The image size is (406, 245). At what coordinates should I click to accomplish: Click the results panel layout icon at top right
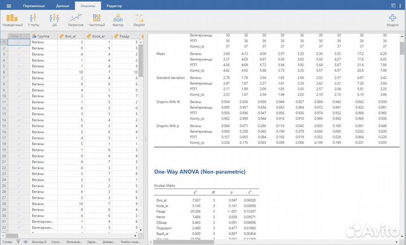click(x=393, y=6)
